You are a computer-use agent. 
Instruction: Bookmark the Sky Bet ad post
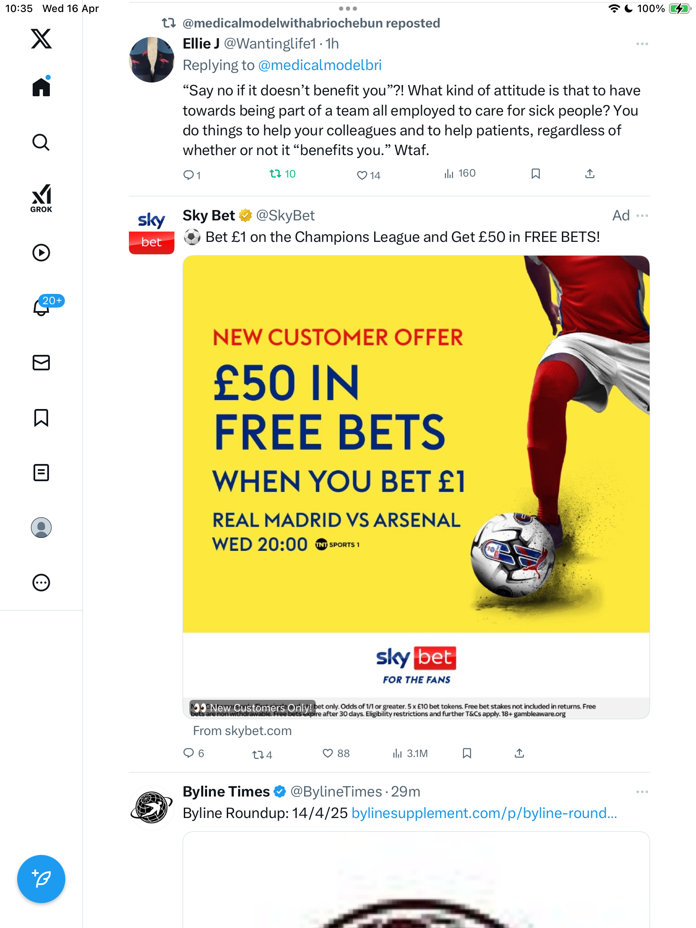pyautogui.click(x=467, y=753)
